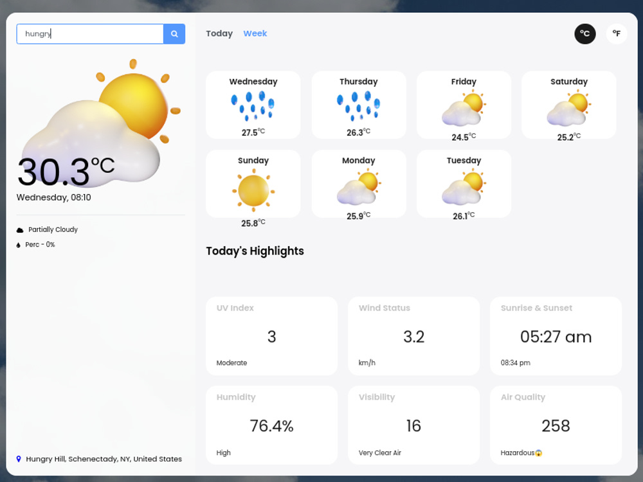Click the blue search magnifier button

(x=174, y=33)
